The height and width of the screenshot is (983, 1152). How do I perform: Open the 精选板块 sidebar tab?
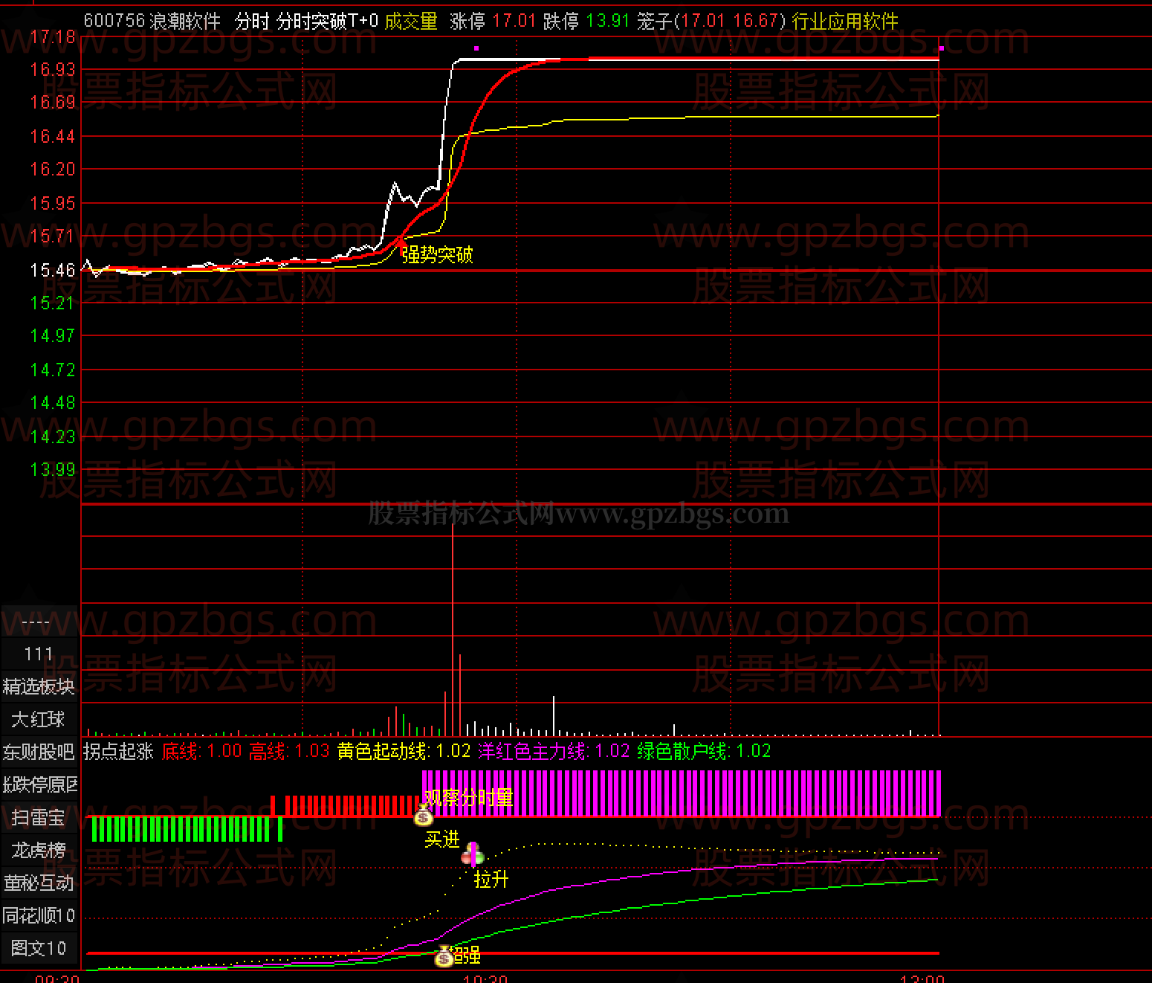coord(39,686)
